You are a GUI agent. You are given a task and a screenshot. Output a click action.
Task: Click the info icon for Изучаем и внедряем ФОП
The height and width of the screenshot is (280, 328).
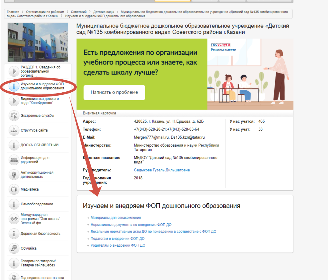point(14,86)
